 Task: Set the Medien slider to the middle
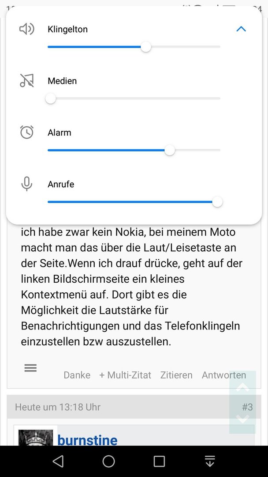point(134,98)
